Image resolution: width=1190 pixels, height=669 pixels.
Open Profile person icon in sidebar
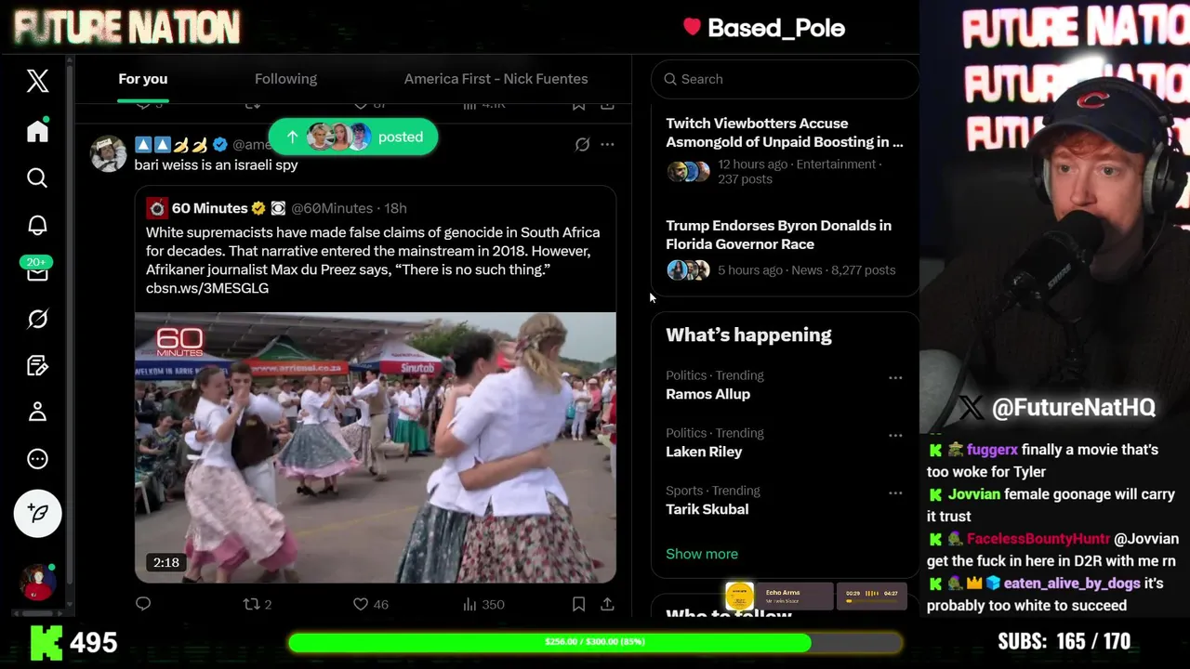coord(37,412)
